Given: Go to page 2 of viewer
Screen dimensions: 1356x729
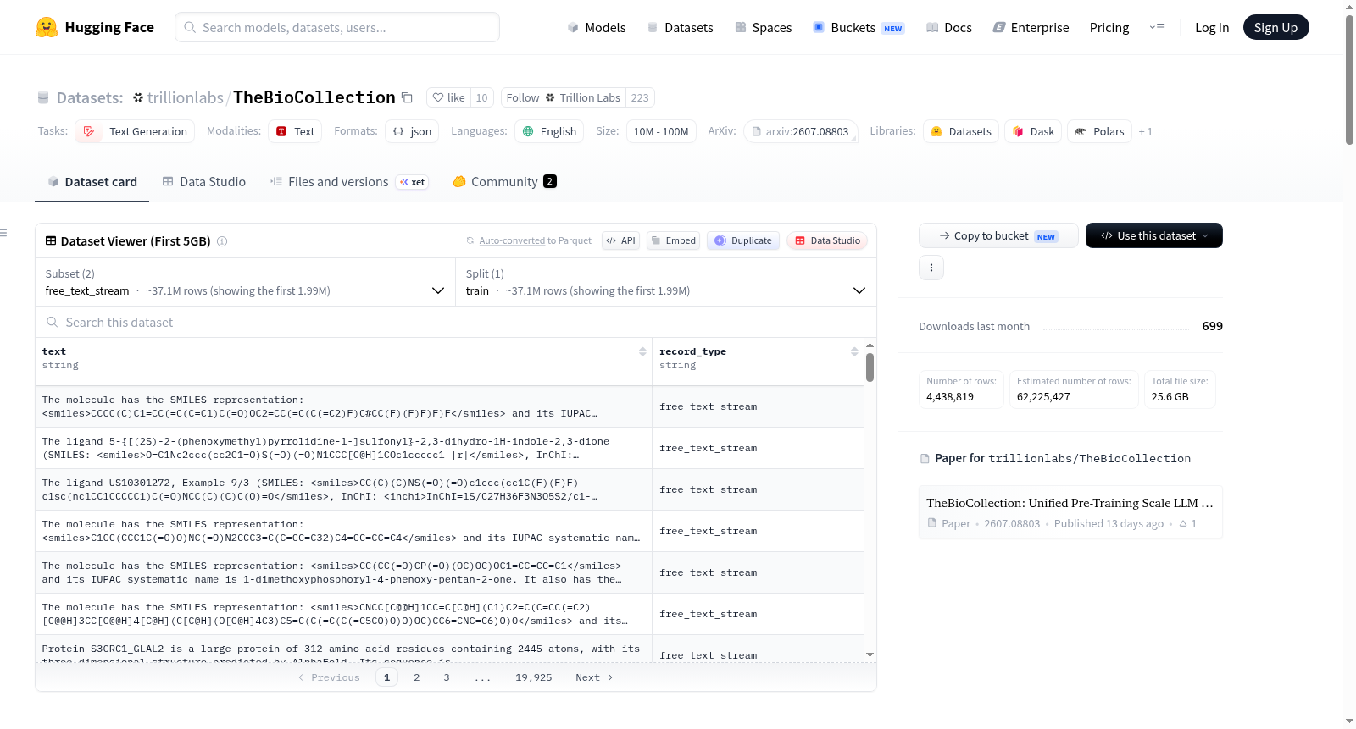Looking at the screenshot, I should [x=416, y=677].
